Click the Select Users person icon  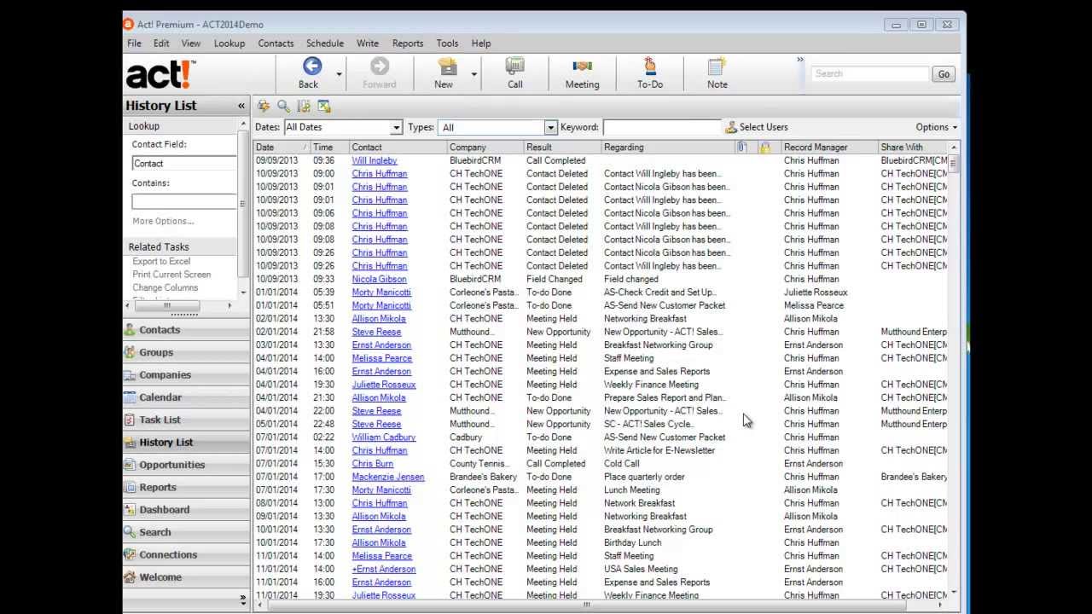point(731,127)
